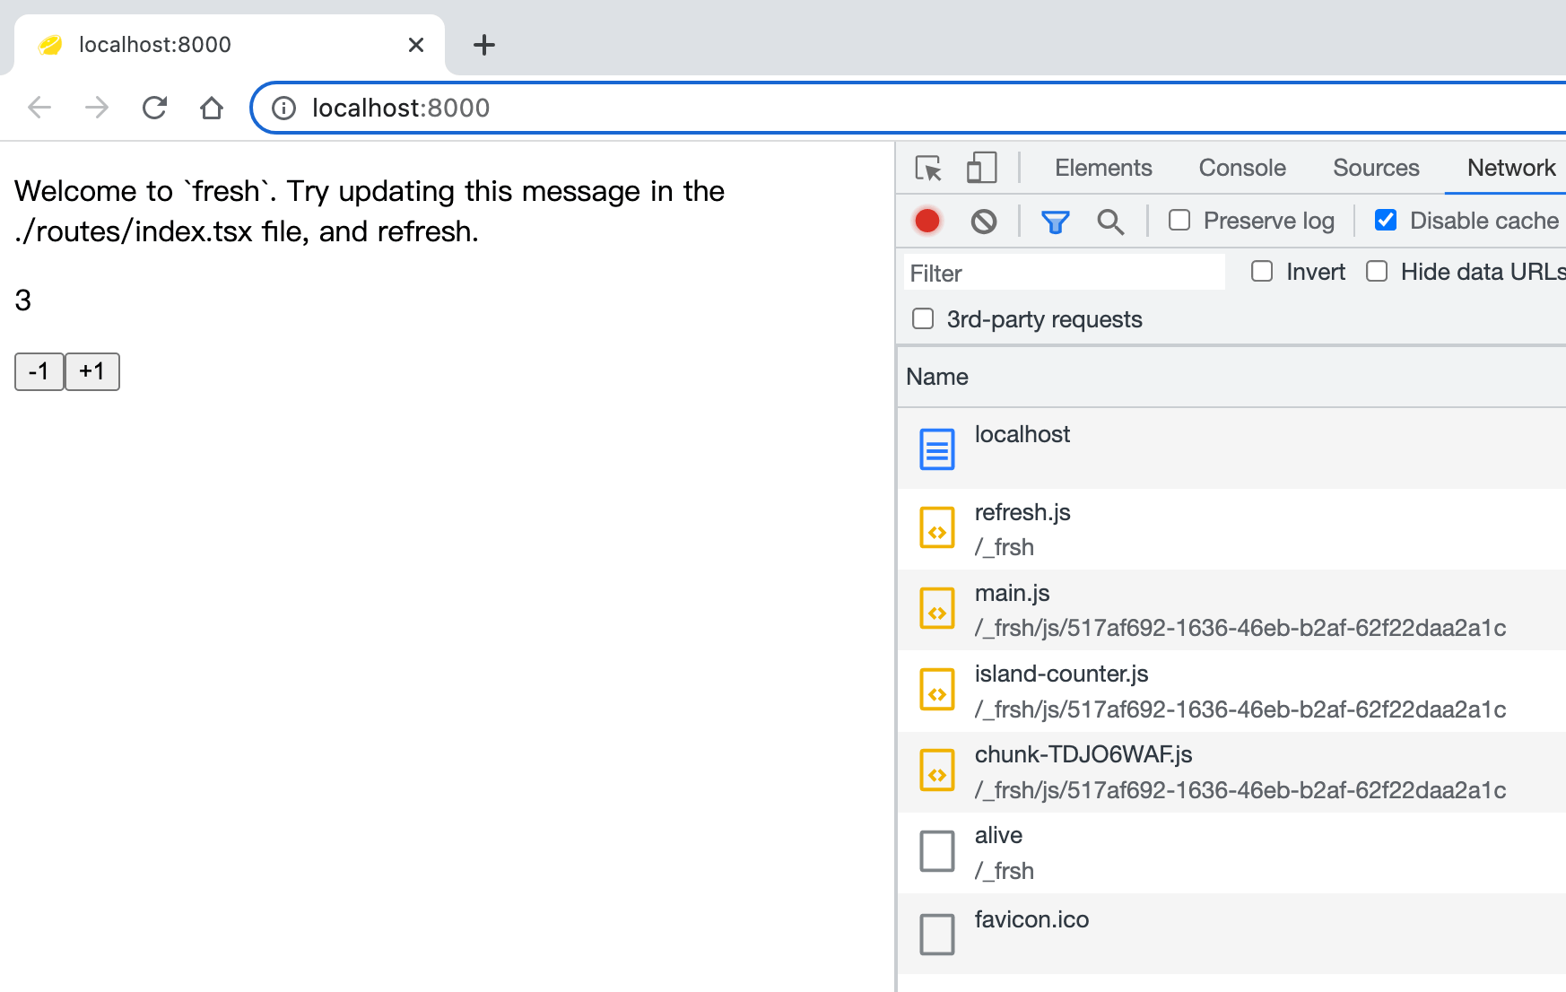Screen dimensions: 1566x992
Task: Reload the page
Action: 154,108
